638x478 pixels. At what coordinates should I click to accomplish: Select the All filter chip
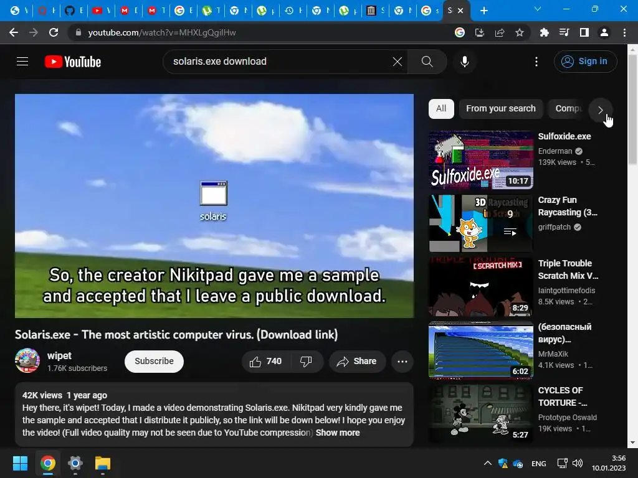[441, 108]
